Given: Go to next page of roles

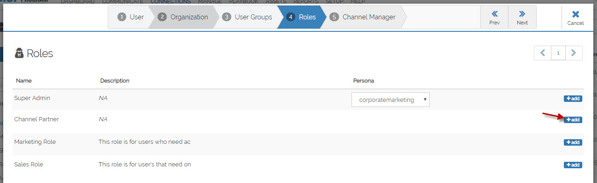Looking at the screenshot, I should click(574, 53).
